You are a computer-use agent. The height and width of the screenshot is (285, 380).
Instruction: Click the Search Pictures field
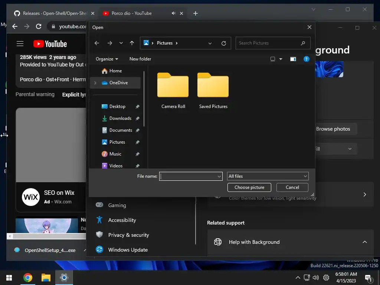273,43
